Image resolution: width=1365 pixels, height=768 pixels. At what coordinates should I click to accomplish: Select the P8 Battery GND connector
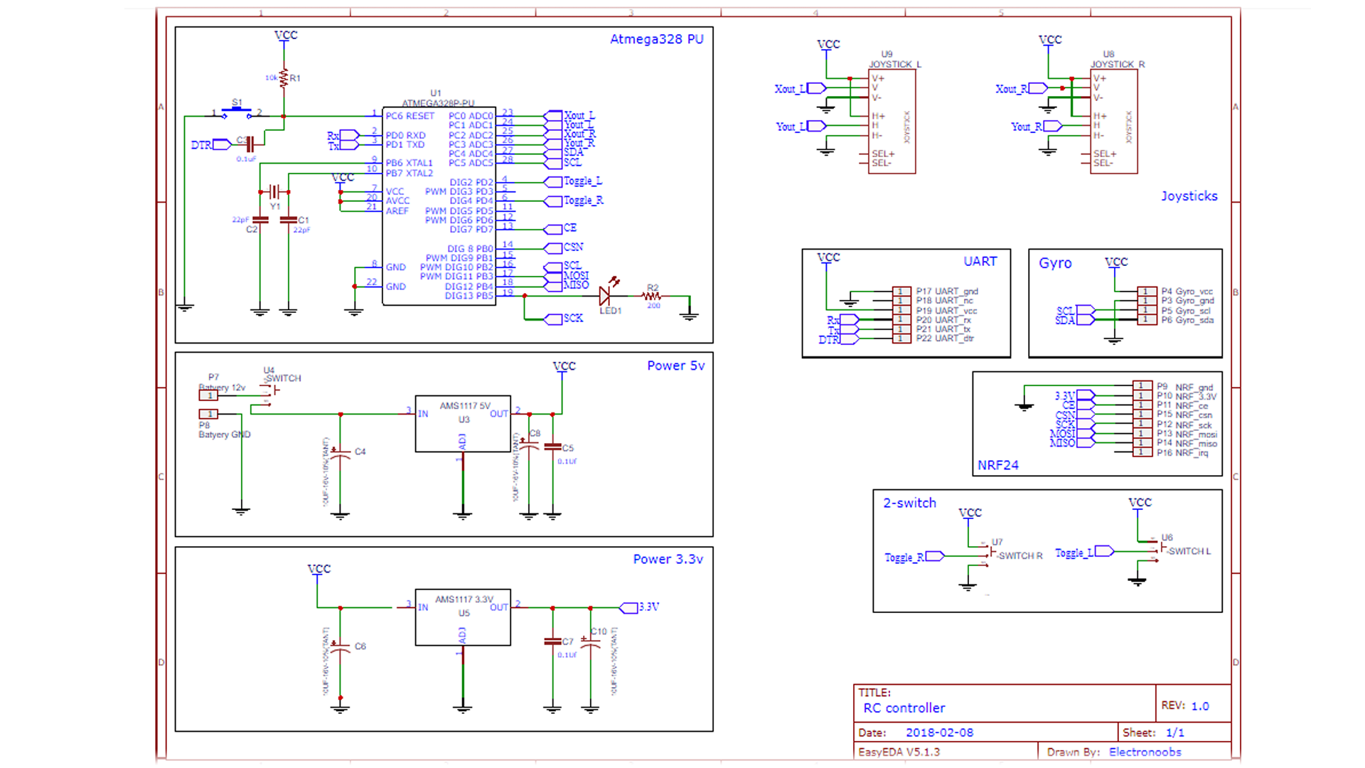pos(208,414)
